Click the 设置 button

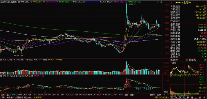[131, 95]
